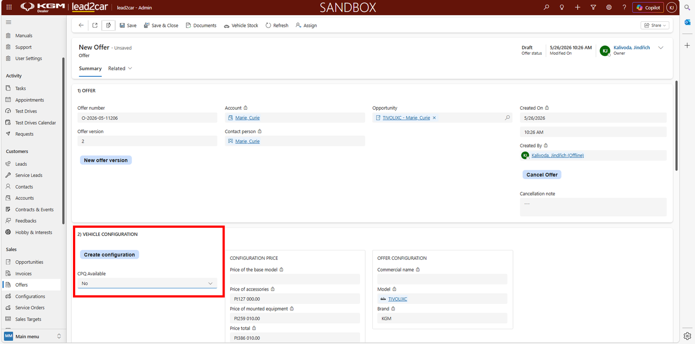Refresh the offer form

[277, 26]
